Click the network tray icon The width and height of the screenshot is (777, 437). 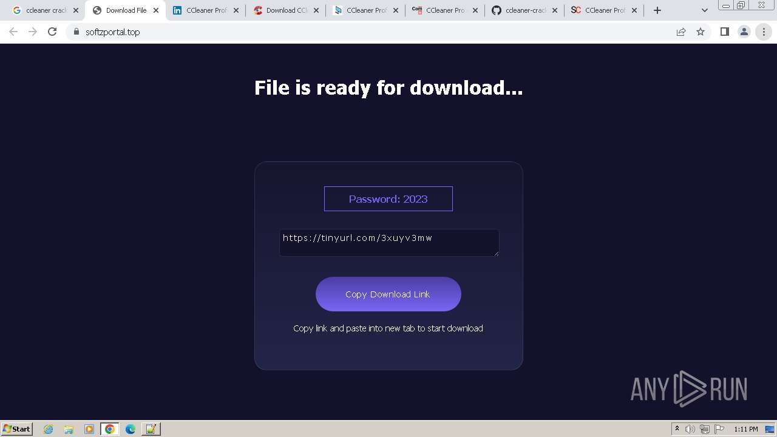[x=705, y=429]
